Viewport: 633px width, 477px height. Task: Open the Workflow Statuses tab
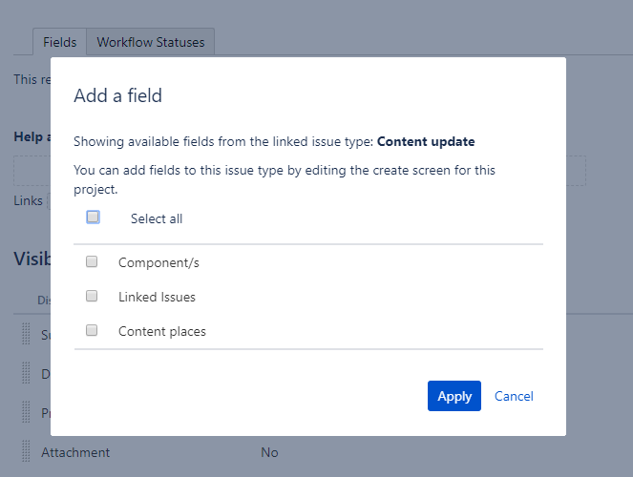pos(151,42)
